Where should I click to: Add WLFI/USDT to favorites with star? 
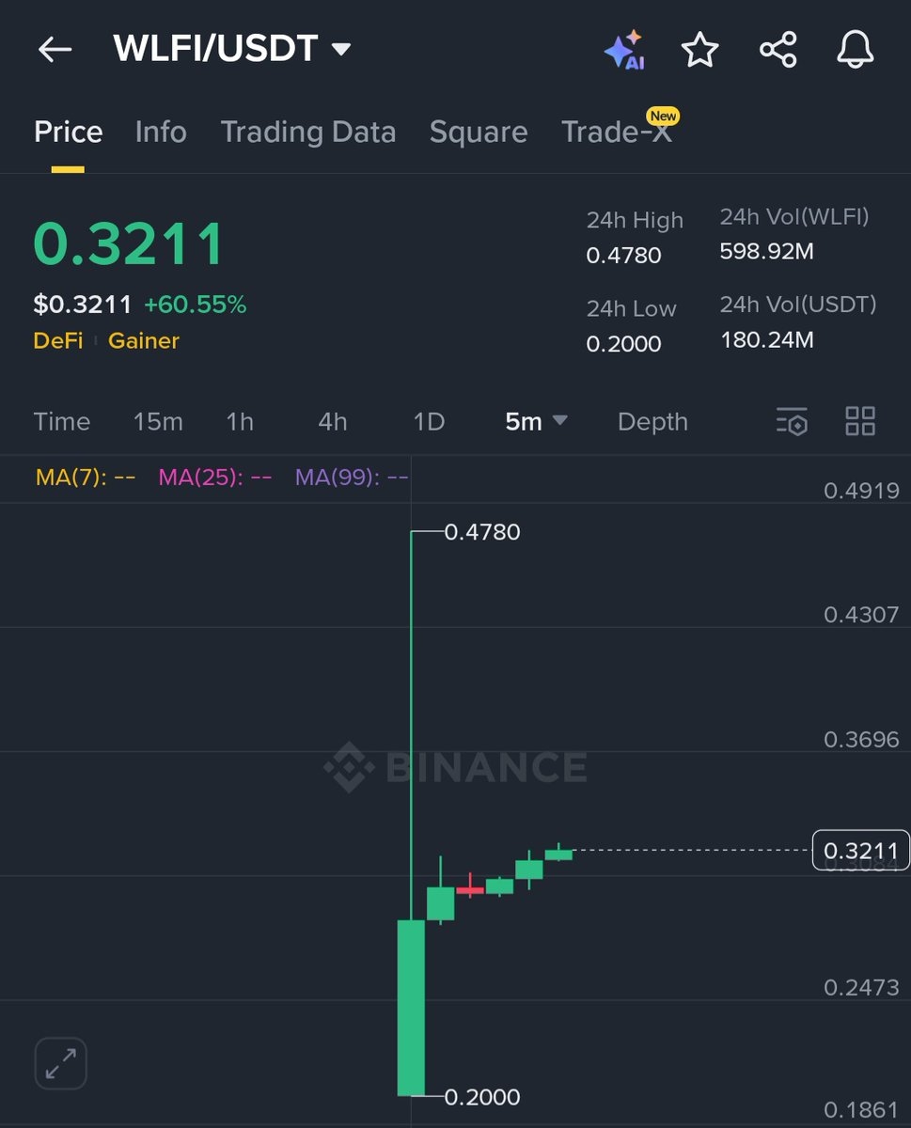point(699,50)
